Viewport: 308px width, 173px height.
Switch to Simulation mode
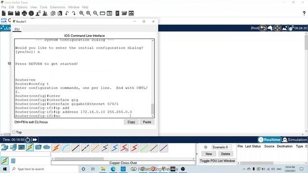(295, 140)
